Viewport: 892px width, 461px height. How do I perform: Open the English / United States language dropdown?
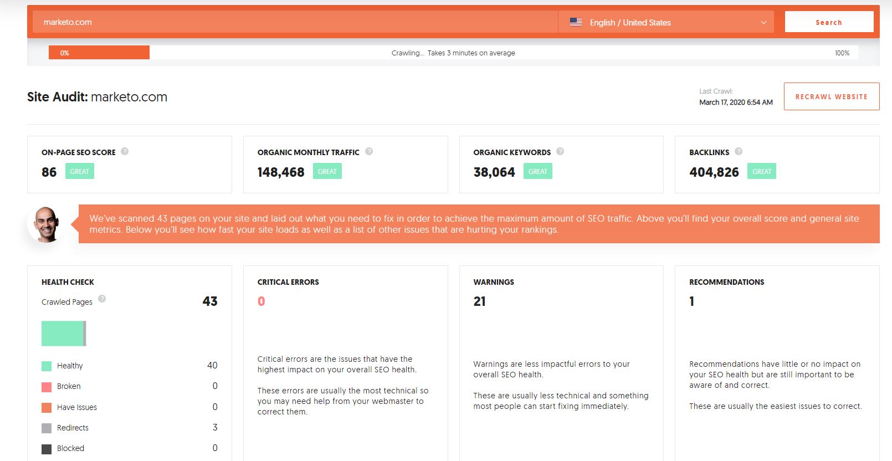click(666, 22)
